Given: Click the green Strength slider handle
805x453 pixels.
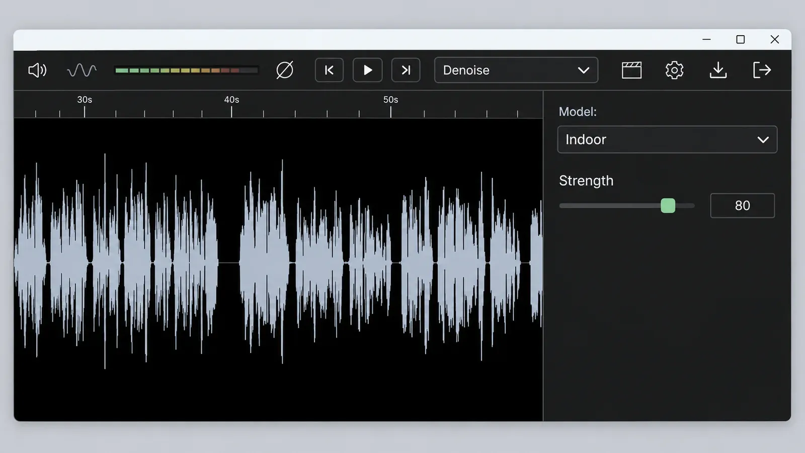Looking at the screenshot, I should point(668,205).
